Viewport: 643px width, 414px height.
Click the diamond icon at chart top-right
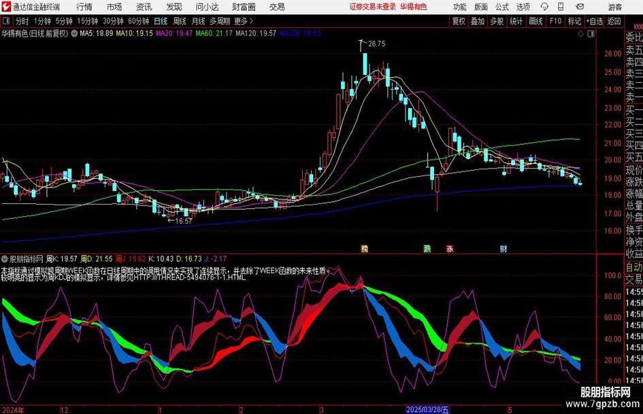tap(580, 33)
